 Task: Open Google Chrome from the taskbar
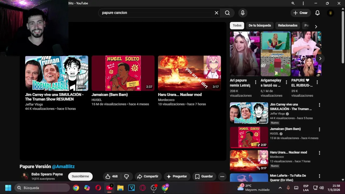pyautogui.click(x=76, y=188)
